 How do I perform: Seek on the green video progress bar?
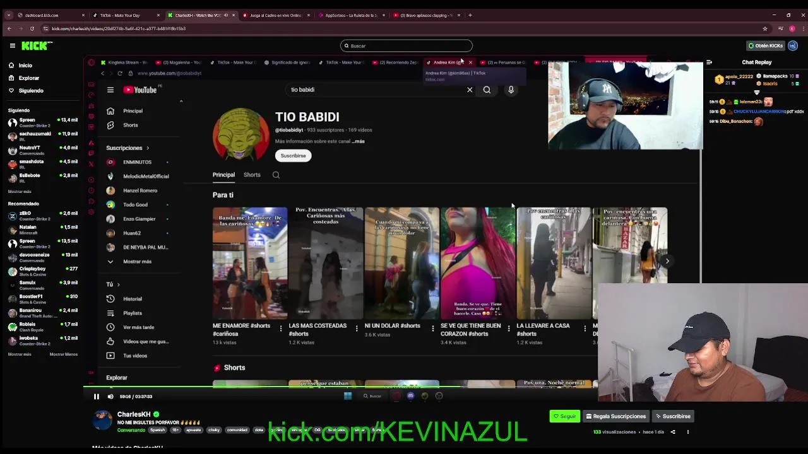click(x=341, y=387)
